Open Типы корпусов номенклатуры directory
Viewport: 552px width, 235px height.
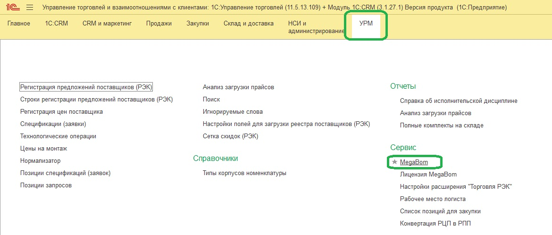coord(244,173)
